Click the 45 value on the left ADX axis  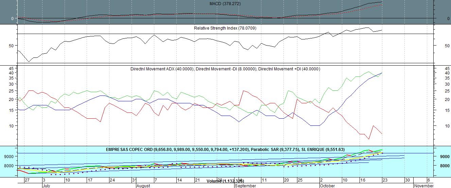click(x=11, y=68)
